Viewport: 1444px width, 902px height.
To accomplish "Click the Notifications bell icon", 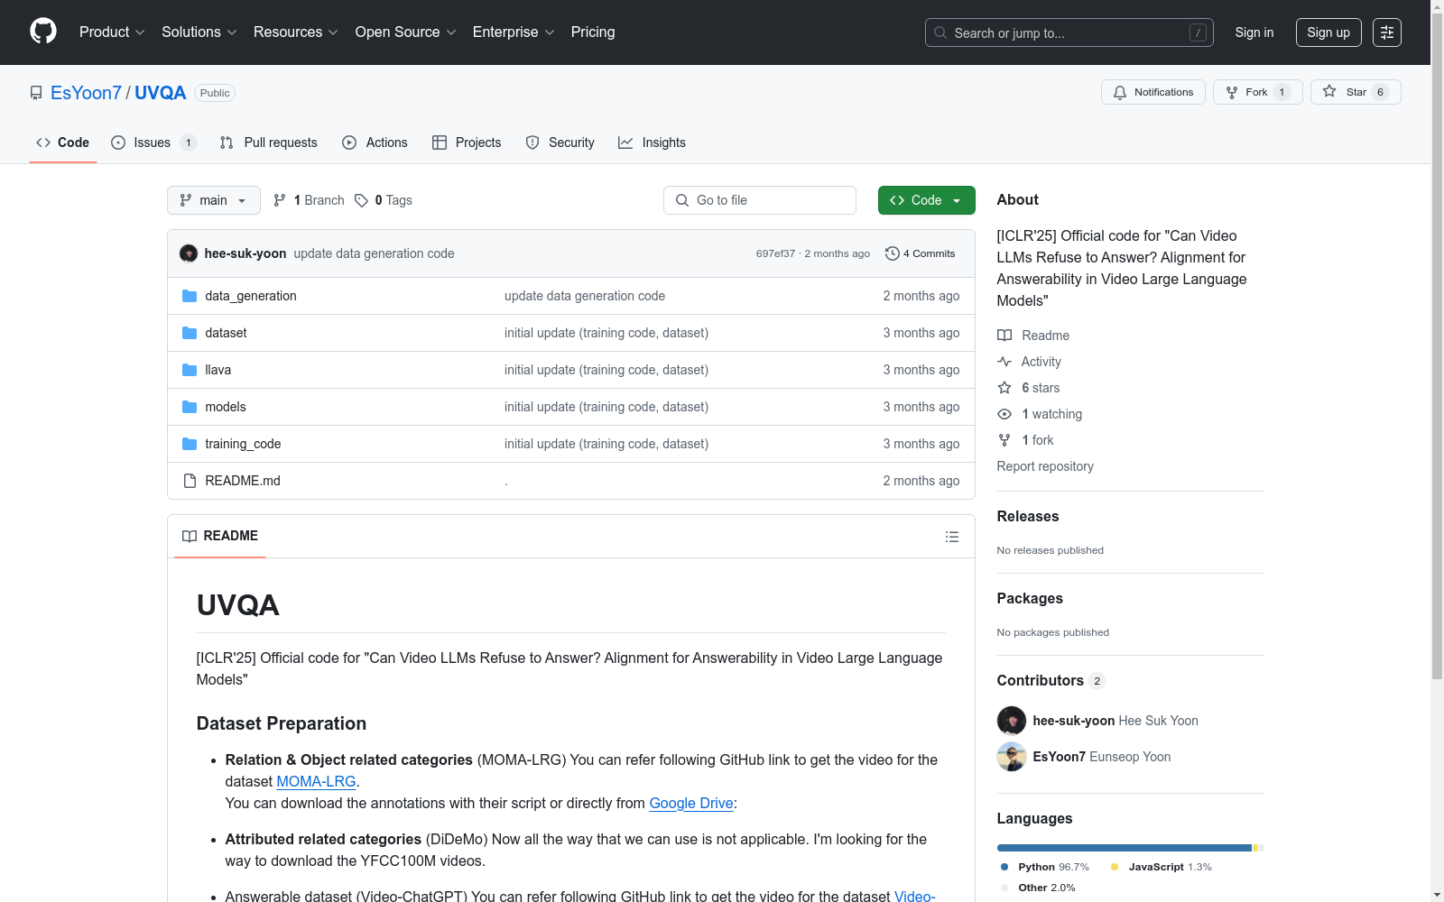I will [x=1120, y=92].
